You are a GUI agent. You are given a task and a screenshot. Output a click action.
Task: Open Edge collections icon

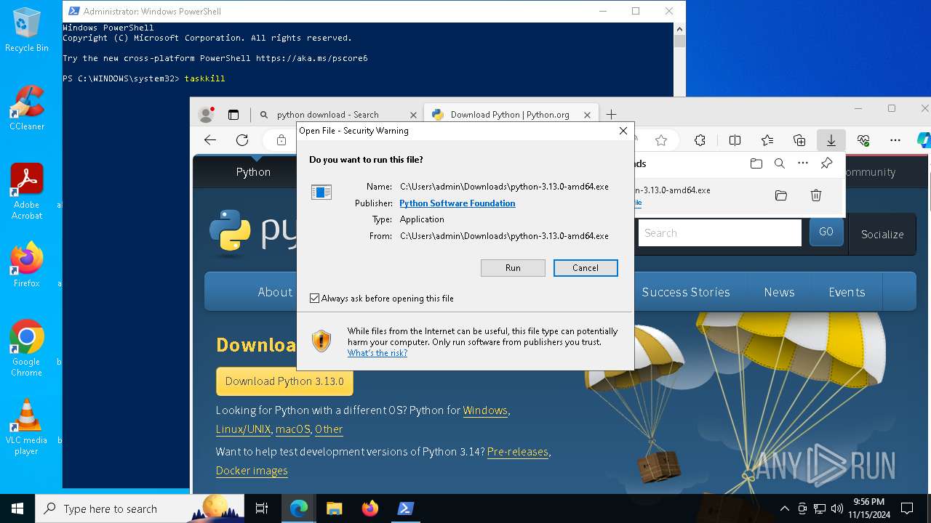(x=799, y=140)
